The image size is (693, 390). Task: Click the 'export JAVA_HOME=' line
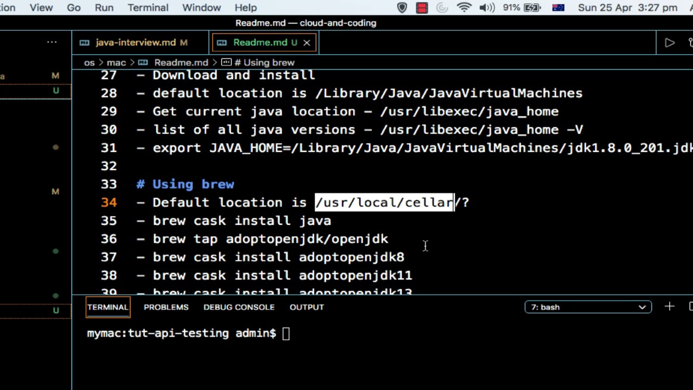pos(415,148)
